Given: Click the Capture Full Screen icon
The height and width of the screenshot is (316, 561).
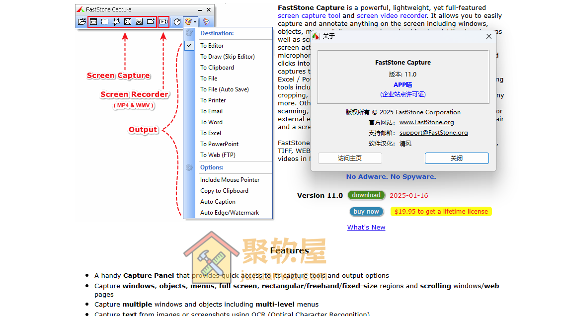Looking at the screenshot, I should (128, 22).
